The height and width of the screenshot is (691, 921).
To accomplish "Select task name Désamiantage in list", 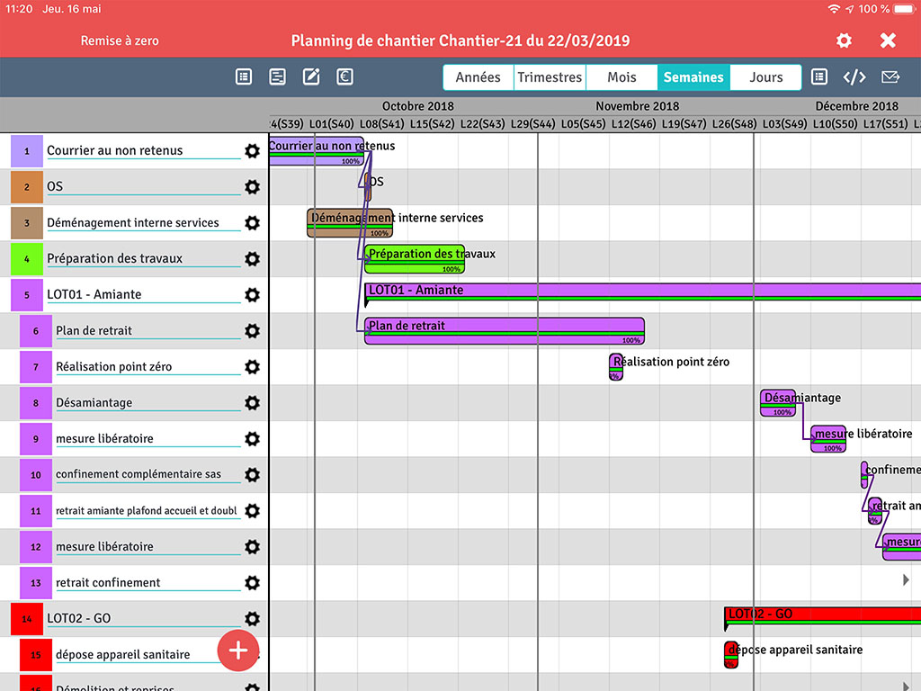I will (94, 402).
